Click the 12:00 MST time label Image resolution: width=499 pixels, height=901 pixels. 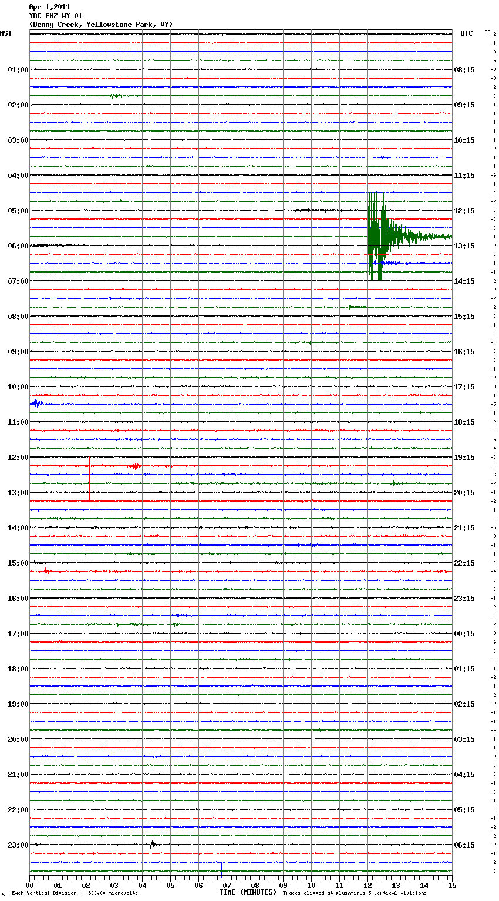18,458
